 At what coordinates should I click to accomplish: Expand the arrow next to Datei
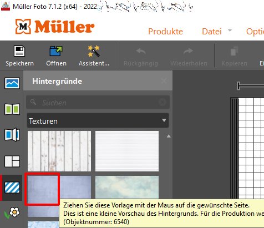pos(230,31)
